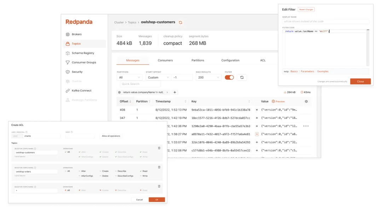Click the gear icon on the companyName filter tag
This screenshot has width=382, height=211.
pyautogui.click(x=120, y=92)
